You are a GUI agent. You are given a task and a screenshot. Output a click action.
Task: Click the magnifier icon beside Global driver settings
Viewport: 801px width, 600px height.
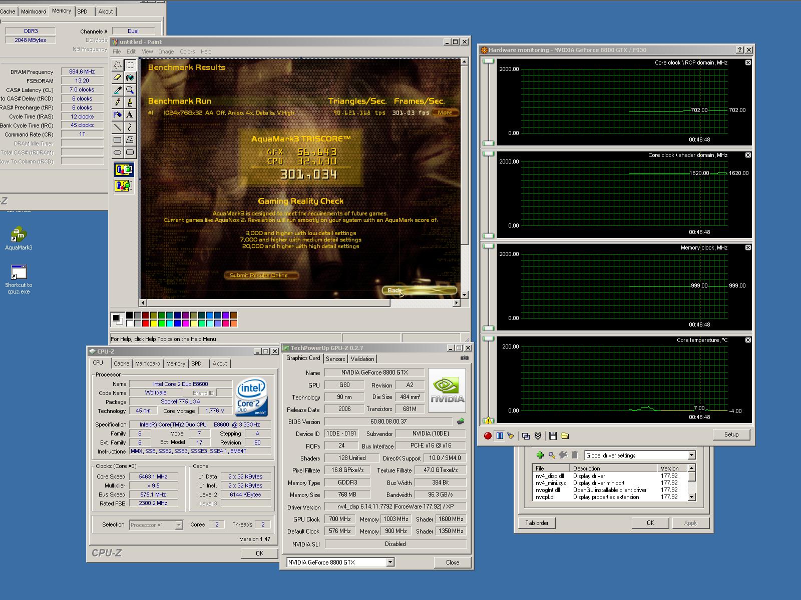(552, 455)
